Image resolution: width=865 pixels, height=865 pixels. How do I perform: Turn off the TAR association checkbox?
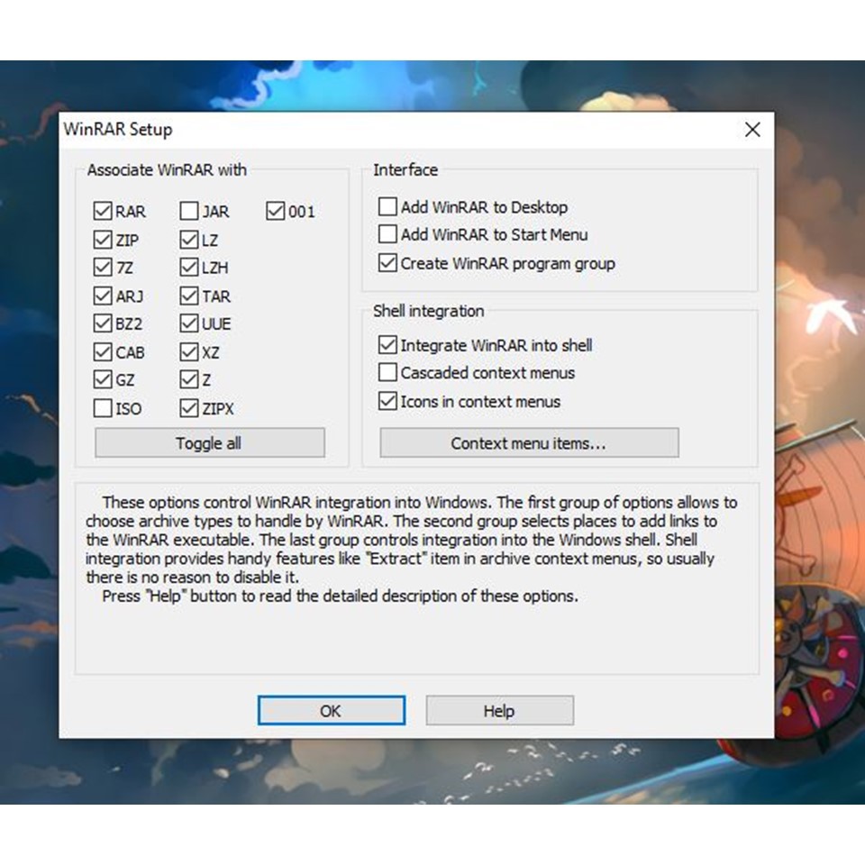pyautogui.click(x=189, y=296)
